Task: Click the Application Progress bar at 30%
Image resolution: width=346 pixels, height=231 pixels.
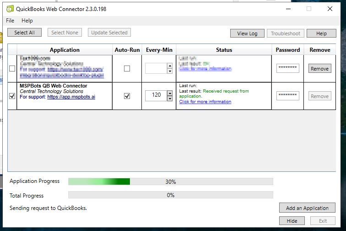Action: [x=170, y=182]
